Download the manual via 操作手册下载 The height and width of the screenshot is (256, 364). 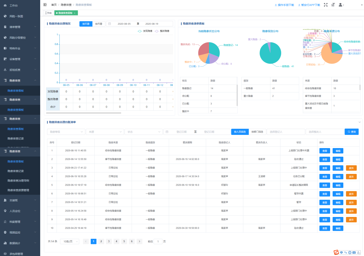(x=284, y=5)
